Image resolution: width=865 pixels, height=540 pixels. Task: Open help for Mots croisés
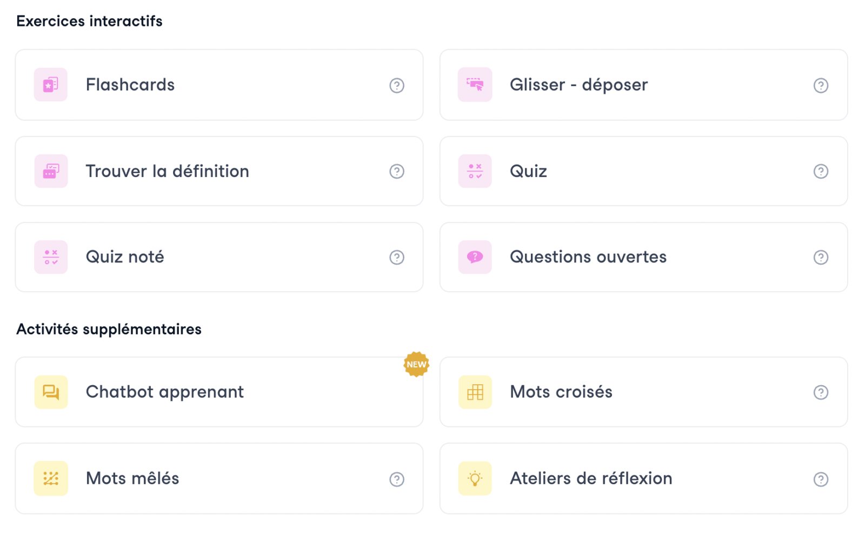(821, 392)
